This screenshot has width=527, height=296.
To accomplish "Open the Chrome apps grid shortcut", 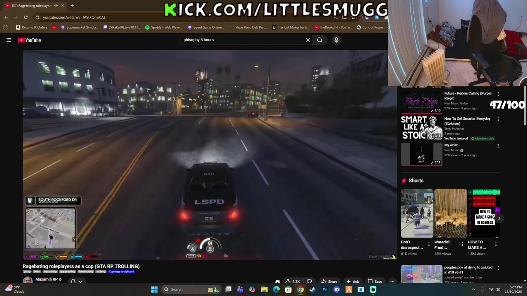I will (5, 28).
